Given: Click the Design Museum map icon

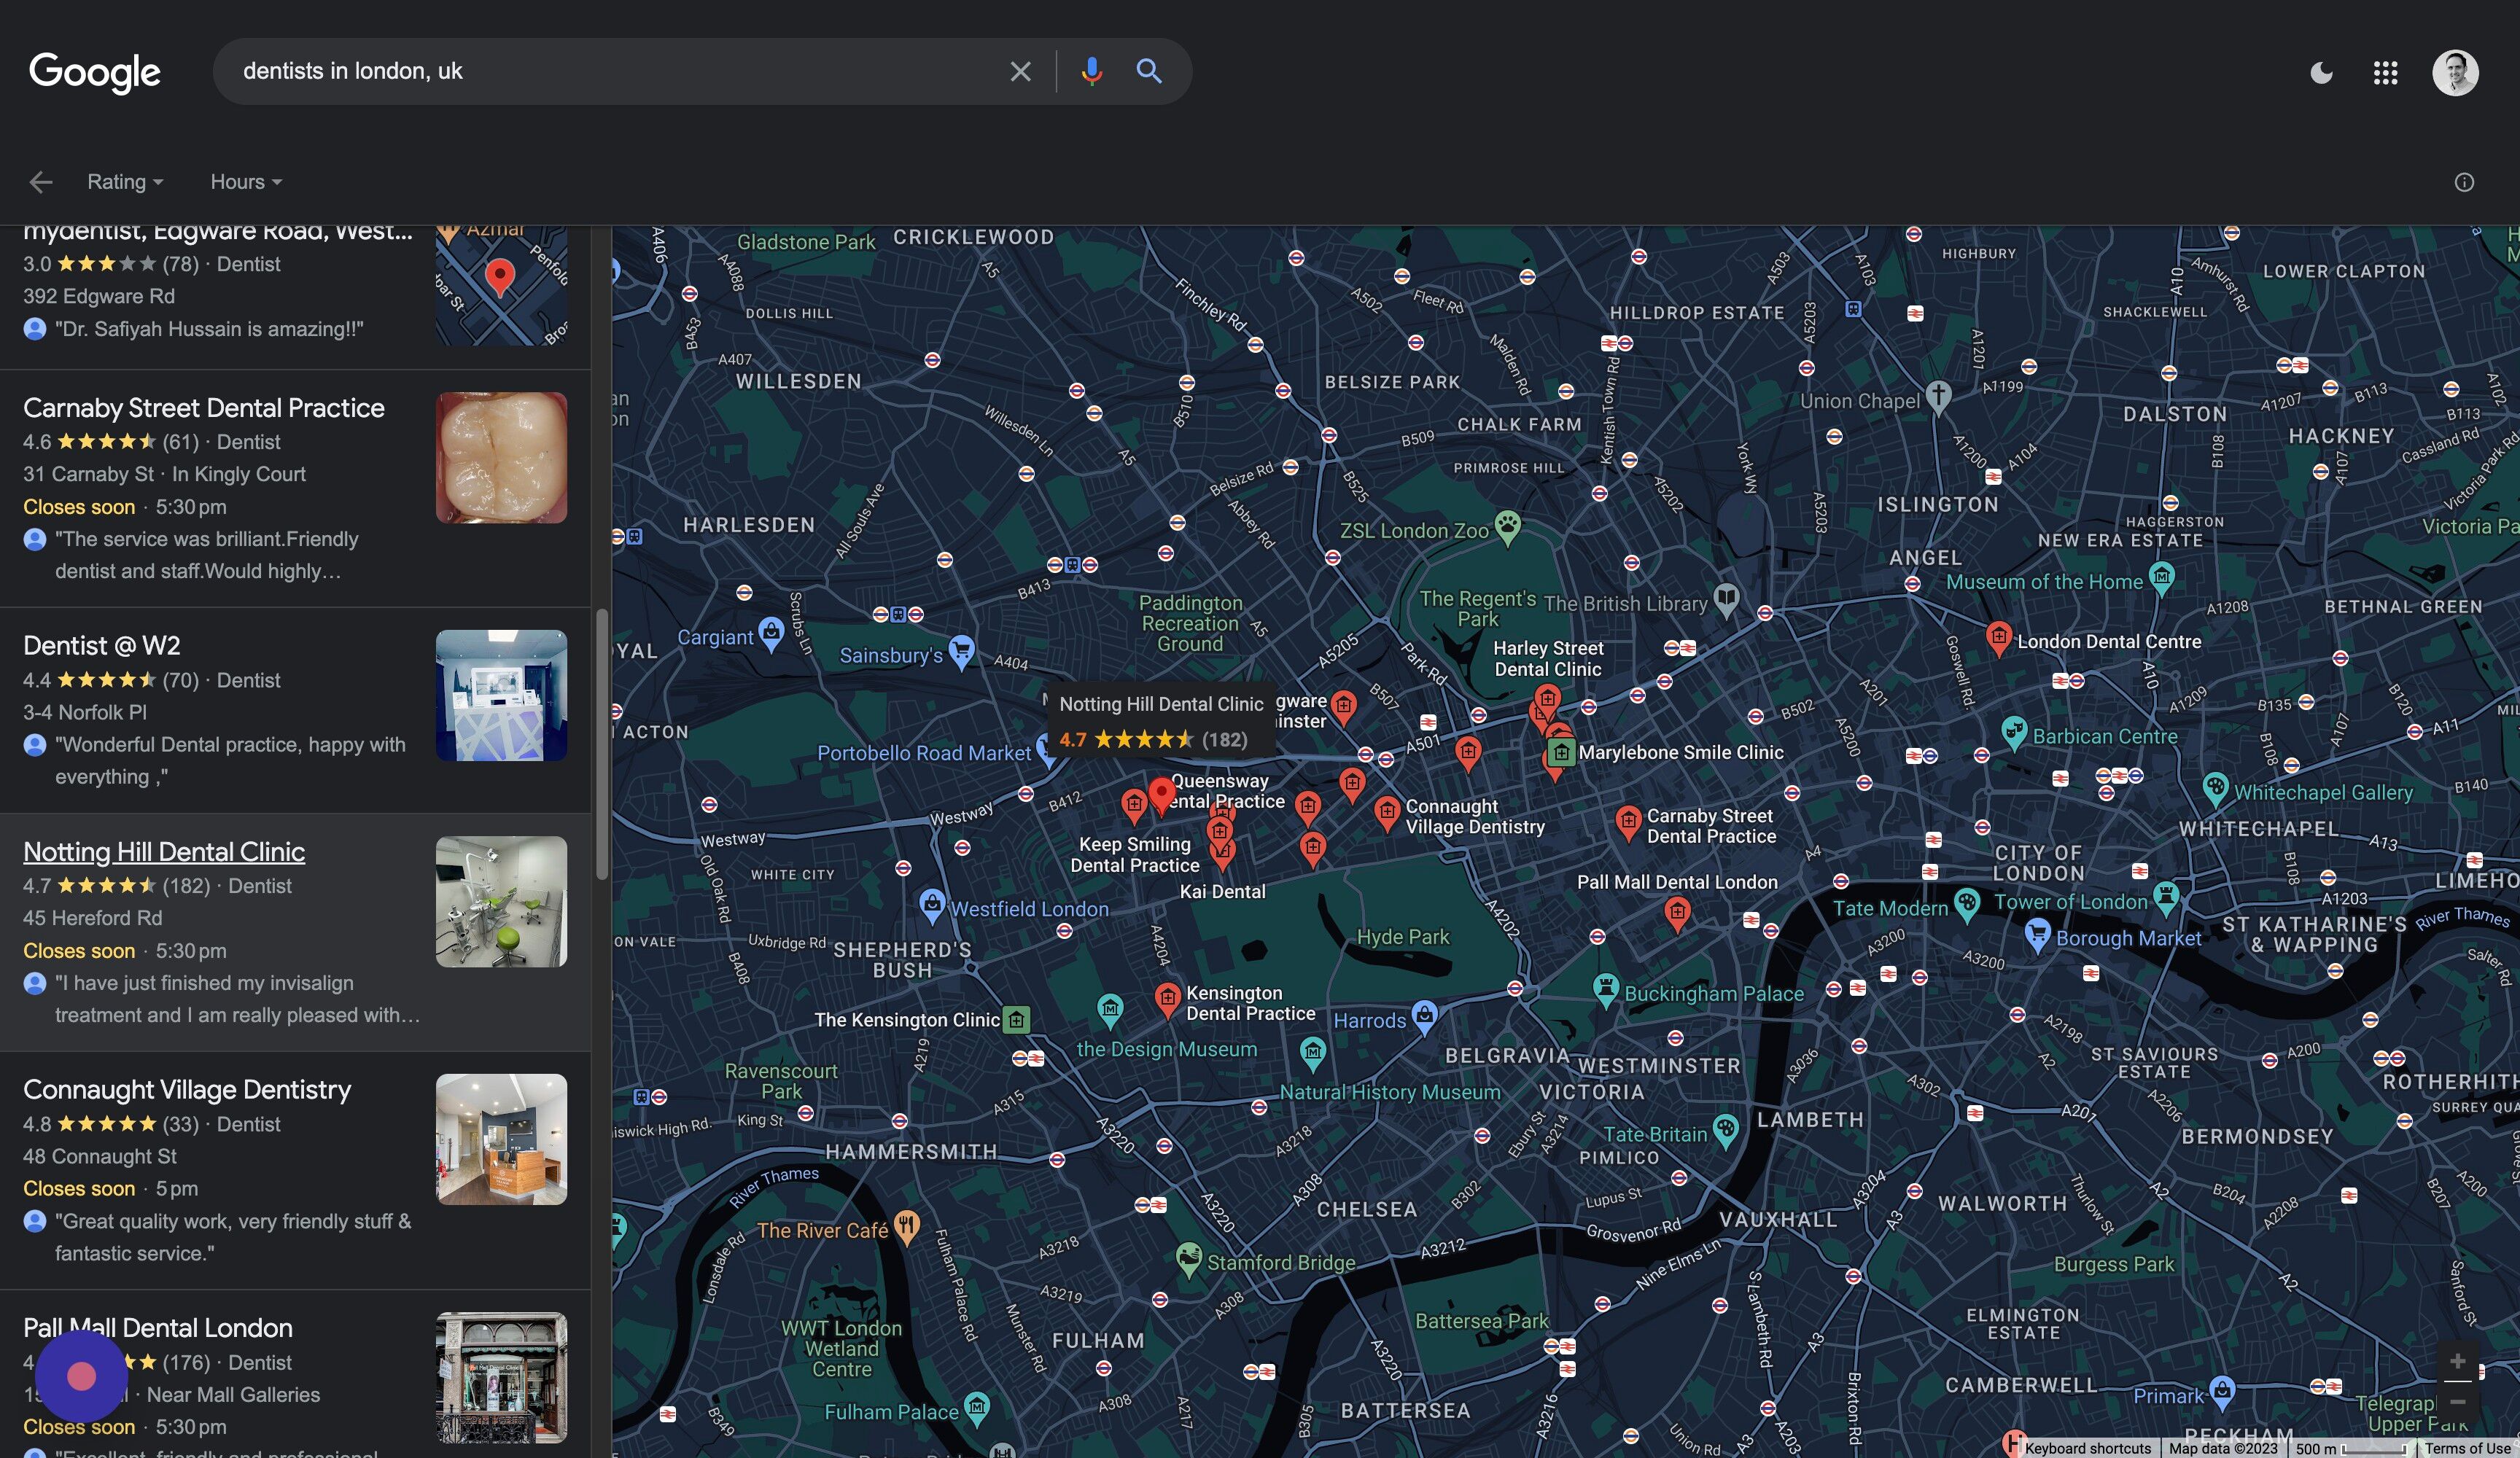Looking at the screenshot, I should click(1110, 1010).
